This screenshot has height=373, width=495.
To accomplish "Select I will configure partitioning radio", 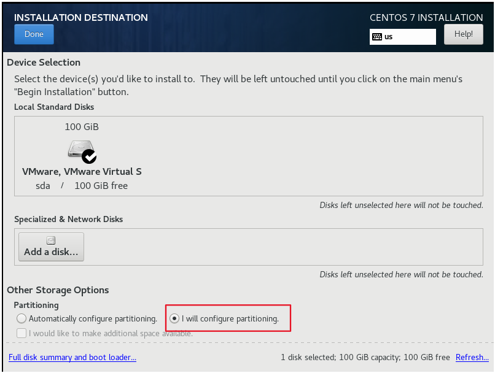I will pos(174,318).
